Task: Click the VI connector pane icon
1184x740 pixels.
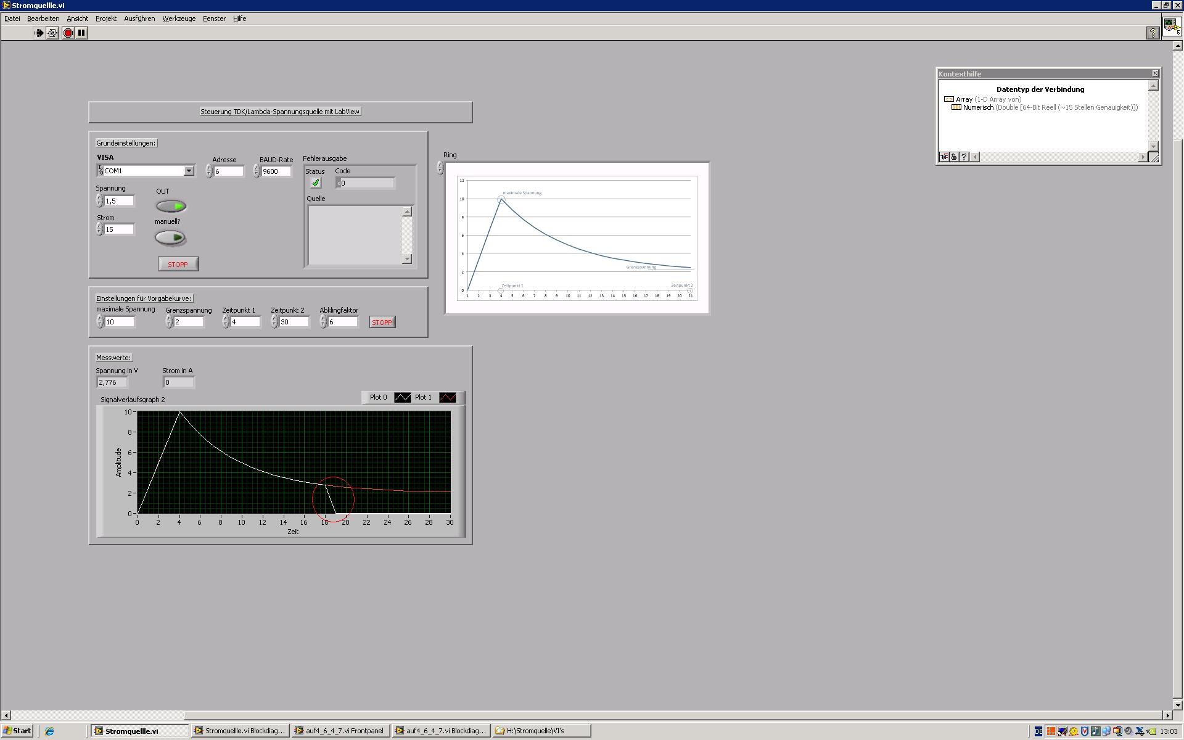Action: [1171, 28]
